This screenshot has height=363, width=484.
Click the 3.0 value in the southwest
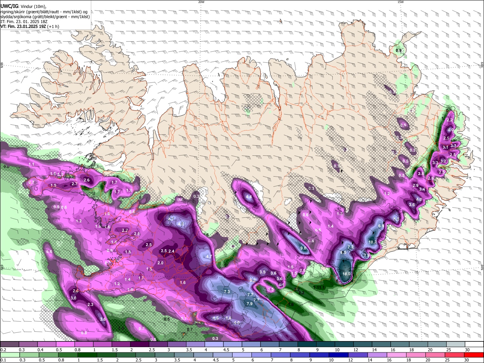click(x=73, y=298)
